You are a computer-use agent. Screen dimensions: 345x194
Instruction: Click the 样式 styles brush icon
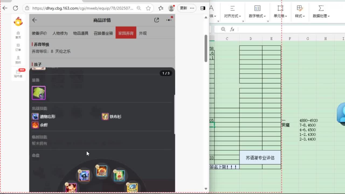tap(300, 8)
